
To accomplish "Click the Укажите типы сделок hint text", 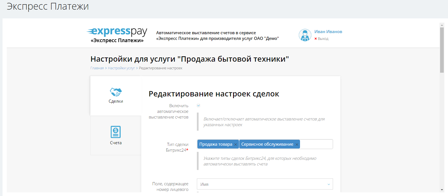I will click(260, 161).
